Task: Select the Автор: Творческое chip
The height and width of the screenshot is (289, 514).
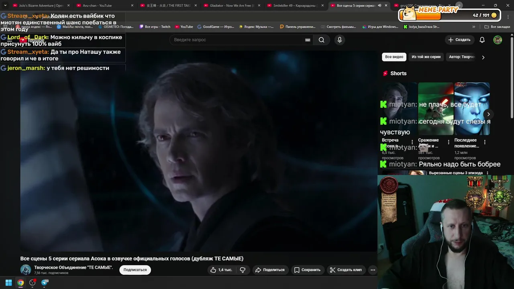Action: pyautogui.click(x=462, y=57)
